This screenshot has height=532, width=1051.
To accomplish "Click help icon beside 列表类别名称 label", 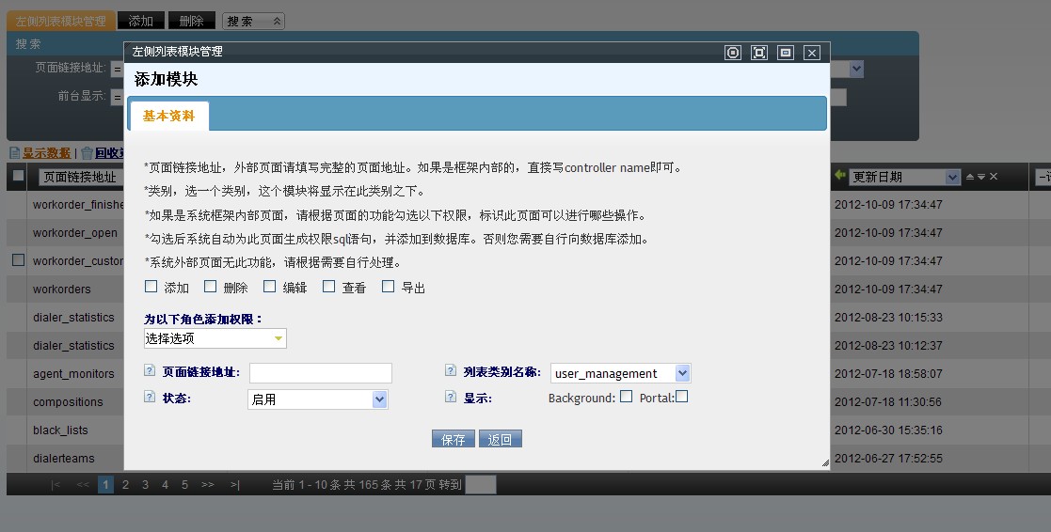I will tap(451, 371).
